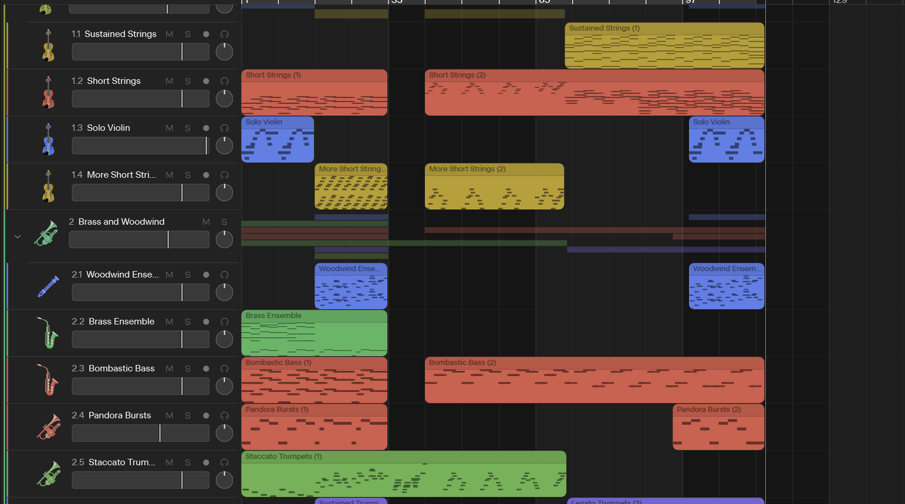Click the Short Strings red violin icon
Screen dimensions: 905x504
(48, 93)
